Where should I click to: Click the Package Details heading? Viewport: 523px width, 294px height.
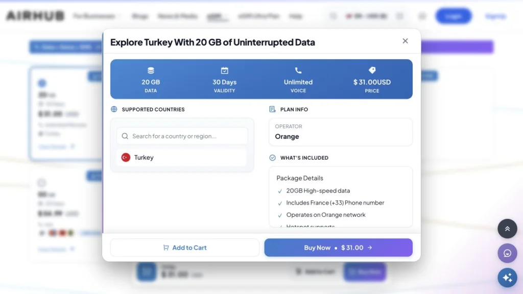(x=299, y=178)
